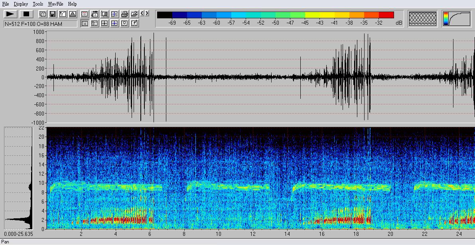
Task: Open the Display menu
Action: 21,4
